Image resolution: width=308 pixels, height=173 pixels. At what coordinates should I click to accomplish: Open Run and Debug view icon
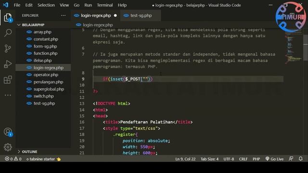[8, 64]
